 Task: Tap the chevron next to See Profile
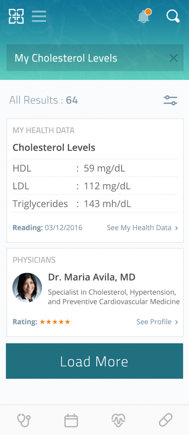click(176, 322)
